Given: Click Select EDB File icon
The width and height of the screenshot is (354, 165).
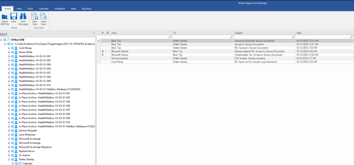Looking at the screenshot, I should pos(5,17).
